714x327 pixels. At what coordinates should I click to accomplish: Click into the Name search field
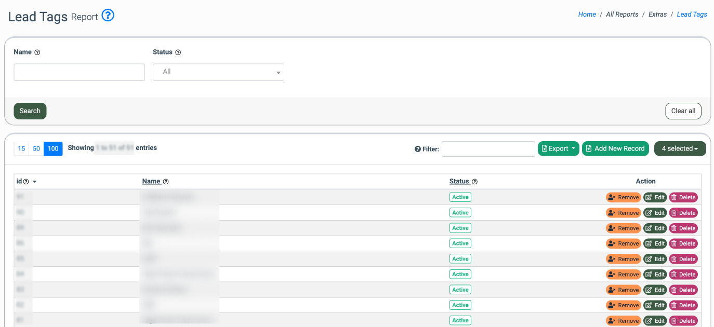click(x=79, y=72)
